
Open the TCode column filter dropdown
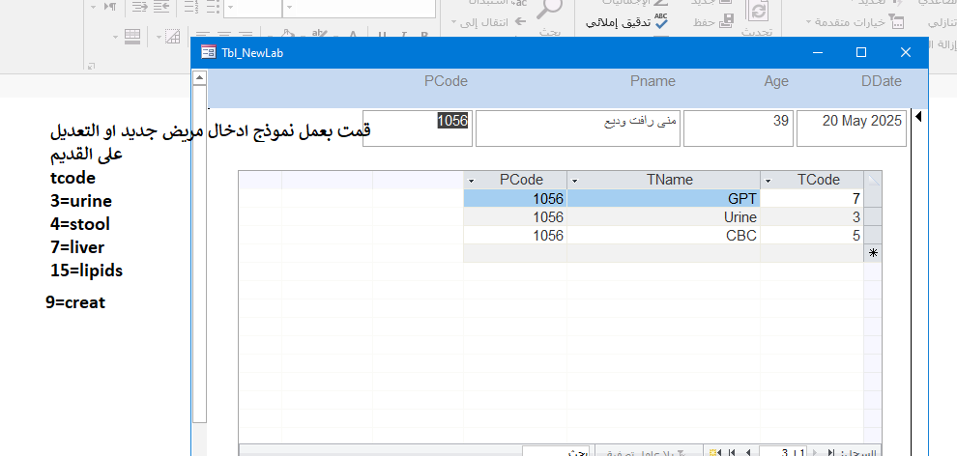click(x=768, y=181)
